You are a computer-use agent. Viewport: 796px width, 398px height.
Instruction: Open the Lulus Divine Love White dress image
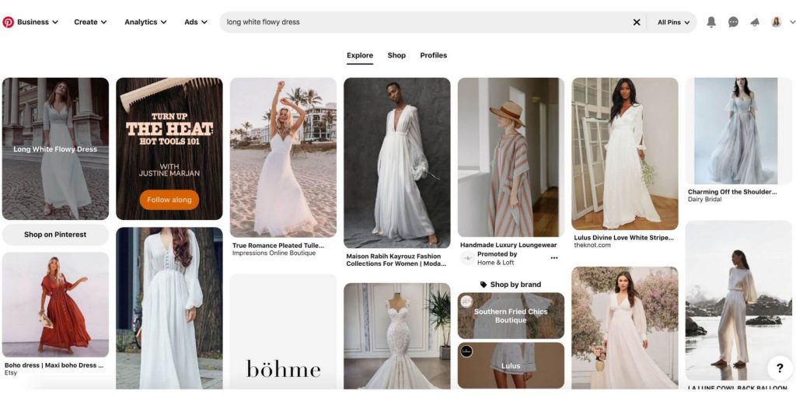click(625, 154)
